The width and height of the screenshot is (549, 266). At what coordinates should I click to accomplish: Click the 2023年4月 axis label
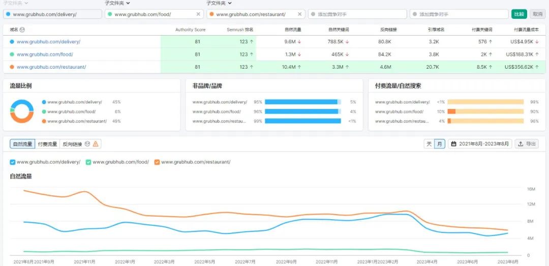tap(427, 262)
